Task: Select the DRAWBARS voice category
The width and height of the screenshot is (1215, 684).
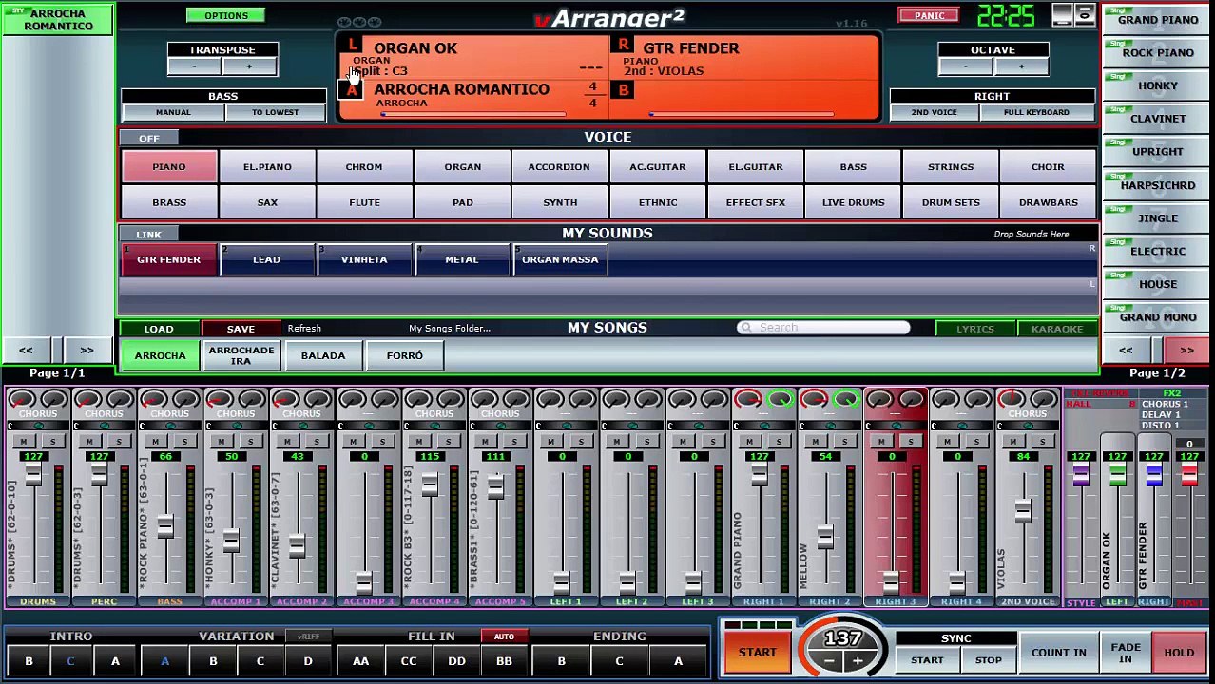Action: click(1048, 202)
